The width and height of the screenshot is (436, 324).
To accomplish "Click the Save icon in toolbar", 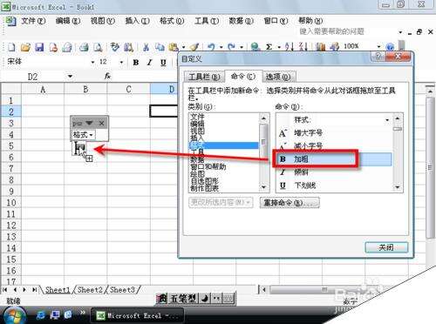I will pos(39,47).
